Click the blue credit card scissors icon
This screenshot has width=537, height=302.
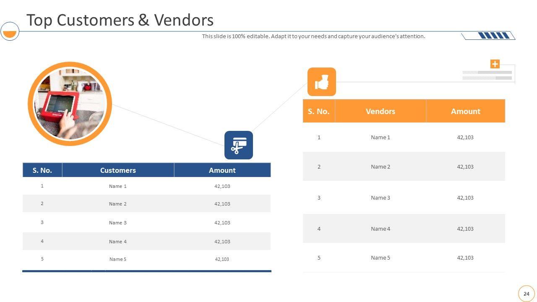coord(238,145)
